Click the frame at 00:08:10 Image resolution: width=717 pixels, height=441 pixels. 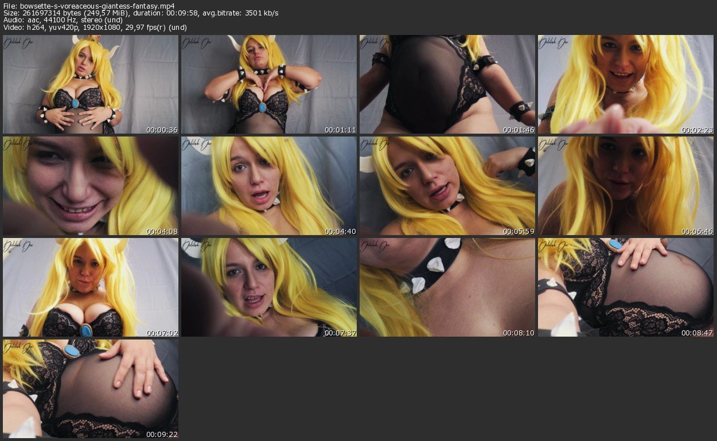click(x=447, y=287)
